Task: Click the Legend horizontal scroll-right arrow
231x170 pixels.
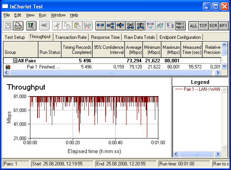Action: pos(218,154)
